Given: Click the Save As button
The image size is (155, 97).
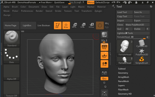Looking at the screenshot, I should [x=142, y=12].
